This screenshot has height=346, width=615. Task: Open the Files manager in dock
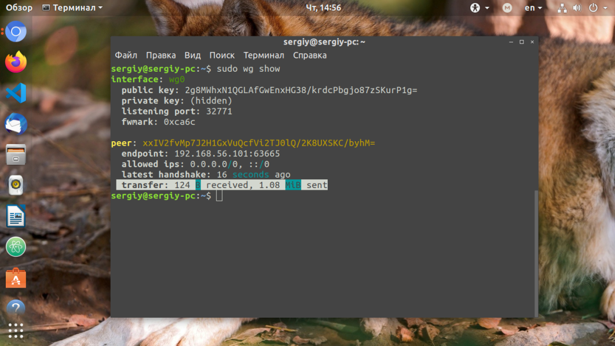(x=16, y=154)
